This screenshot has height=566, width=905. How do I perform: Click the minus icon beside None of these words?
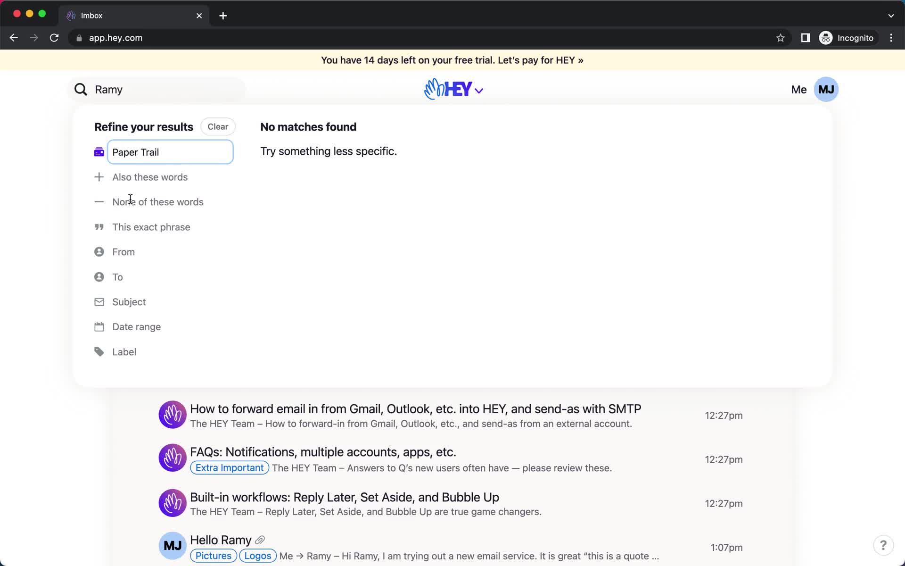(99, 202)
